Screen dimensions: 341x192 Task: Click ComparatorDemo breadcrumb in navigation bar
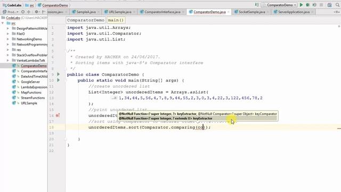[53, 5]
